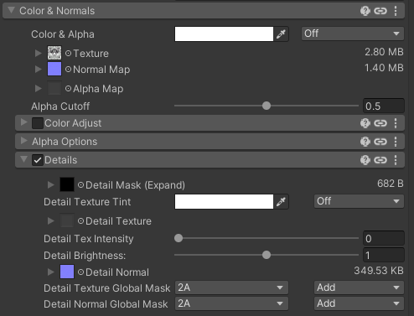This screenshot has height=316, width=414.
Task: Click the 682 B detail mask size
Action: tap(391, 184)
